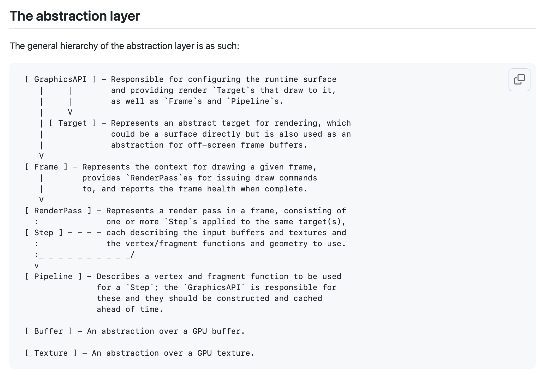The image size is (543, 375).
Task: Click the text "GPU buffer."
Action: tap(219, 331)
